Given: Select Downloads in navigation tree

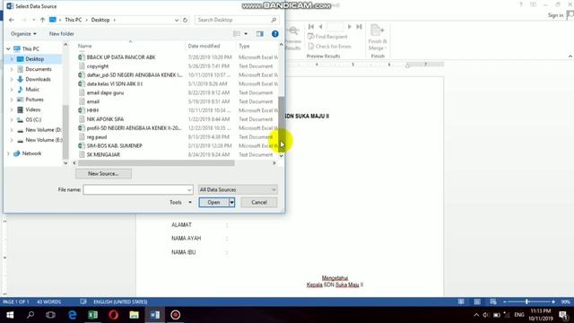Looking at the screenshot, I should (x=38, y=79).
